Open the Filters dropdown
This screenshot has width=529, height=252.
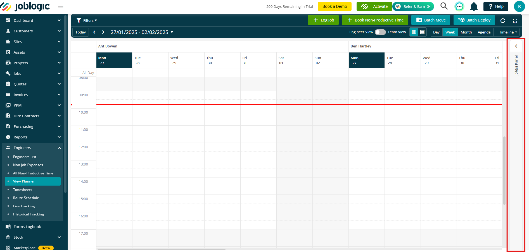coord(87,20)
